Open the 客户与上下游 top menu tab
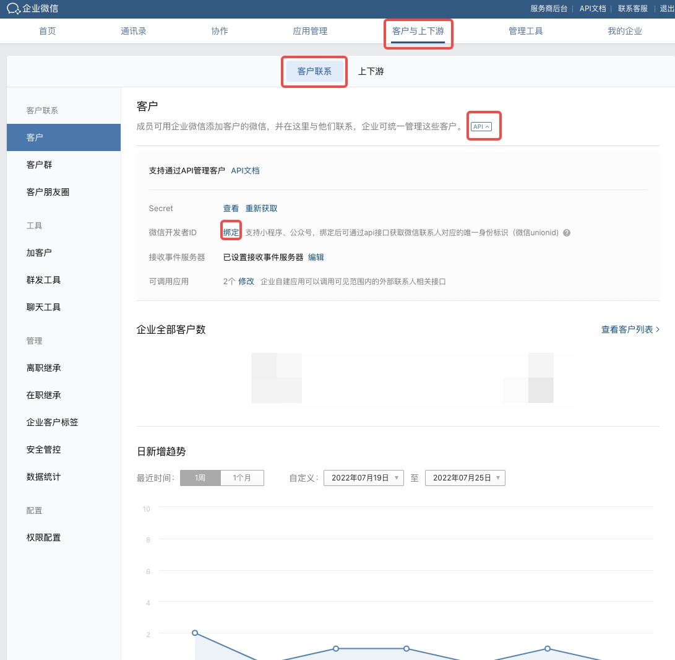The image size is (675, 660). click(418, 32)
